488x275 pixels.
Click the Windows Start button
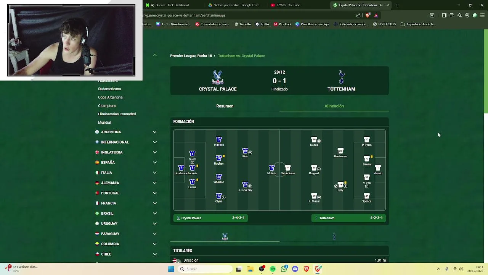coord(171,269)
